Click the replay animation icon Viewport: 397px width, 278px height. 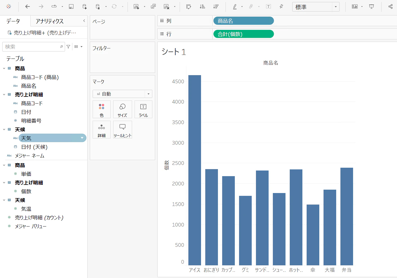(x=54, y=6)
